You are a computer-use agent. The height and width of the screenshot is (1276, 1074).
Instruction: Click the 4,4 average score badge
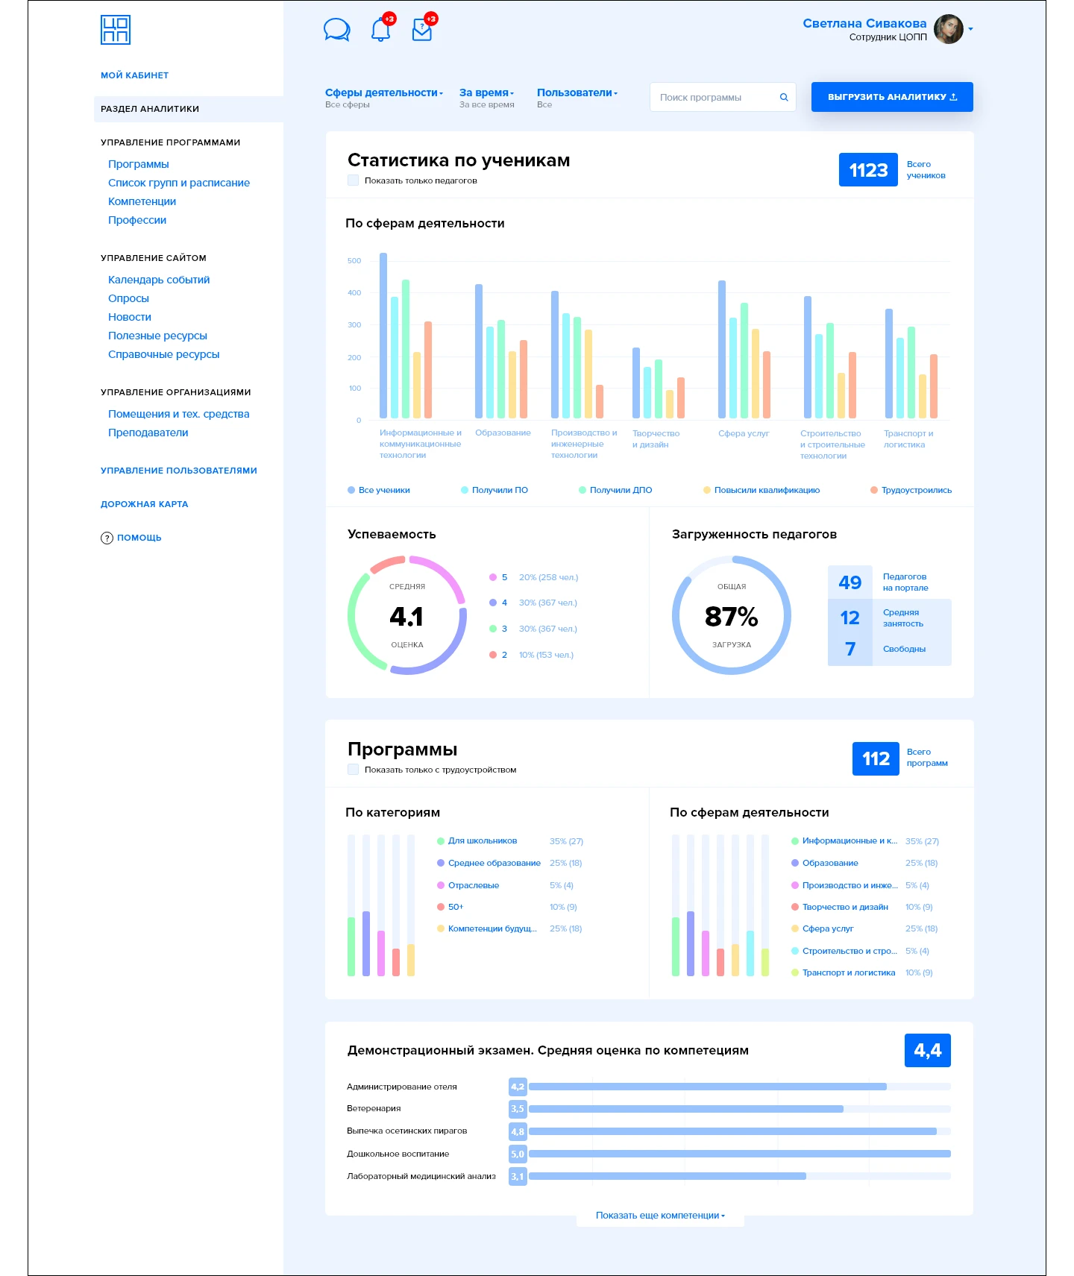[928, 1050]
